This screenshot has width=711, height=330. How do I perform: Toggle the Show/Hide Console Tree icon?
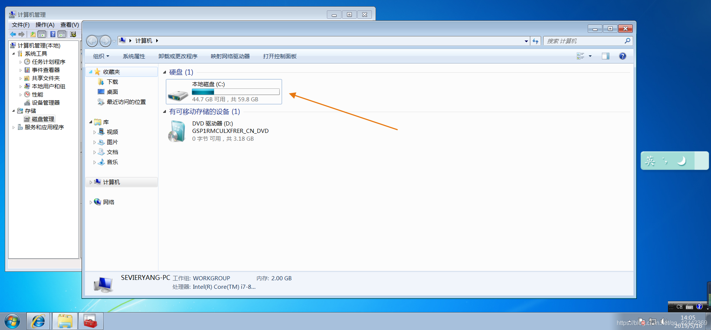[42, 35]
